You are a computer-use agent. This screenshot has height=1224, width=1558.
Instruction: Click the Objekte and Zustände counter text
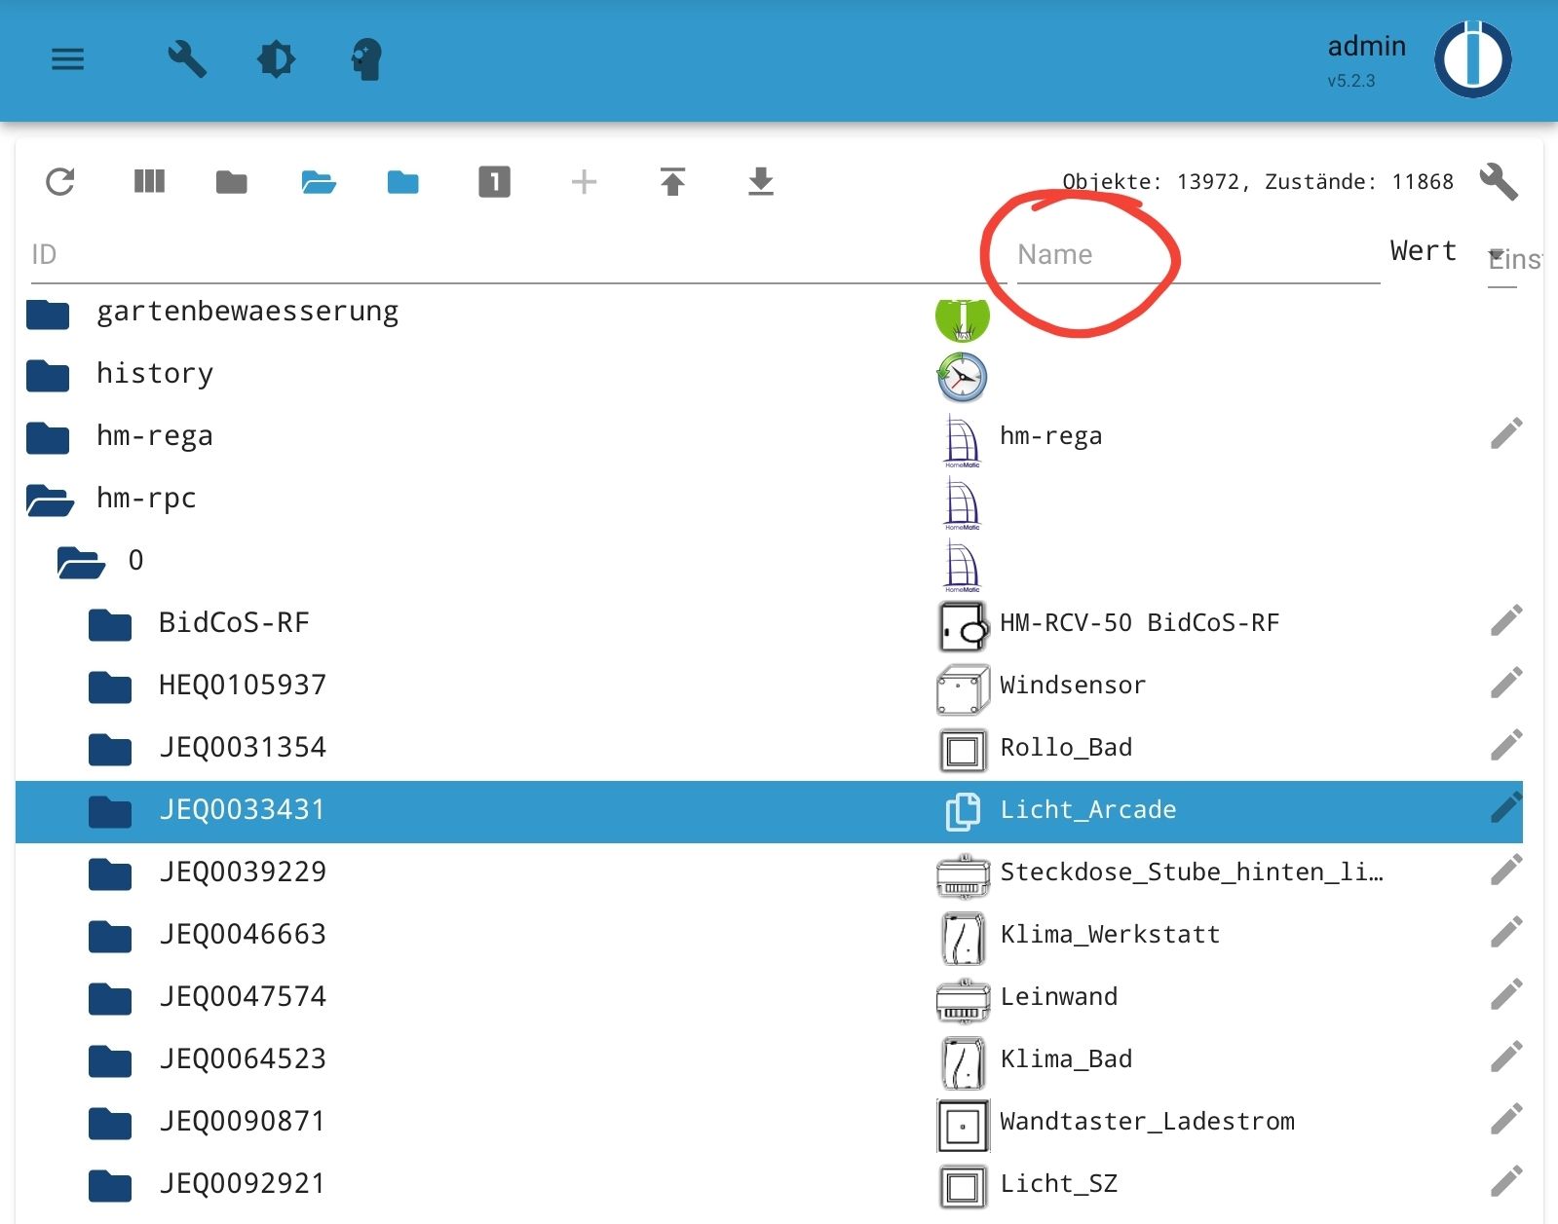(1258, 181)
